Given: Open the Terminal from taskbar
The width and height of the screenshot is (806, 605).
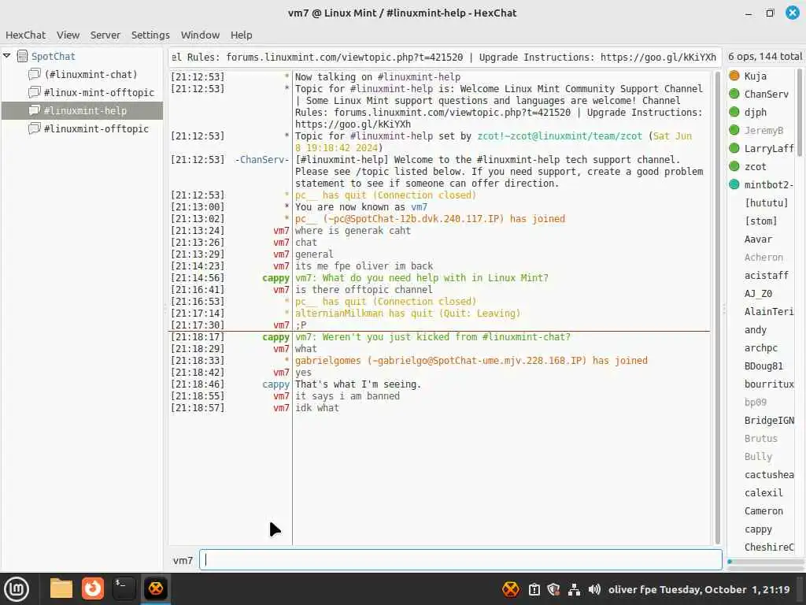Looking at the screenshot, I should tap(124, 588).
